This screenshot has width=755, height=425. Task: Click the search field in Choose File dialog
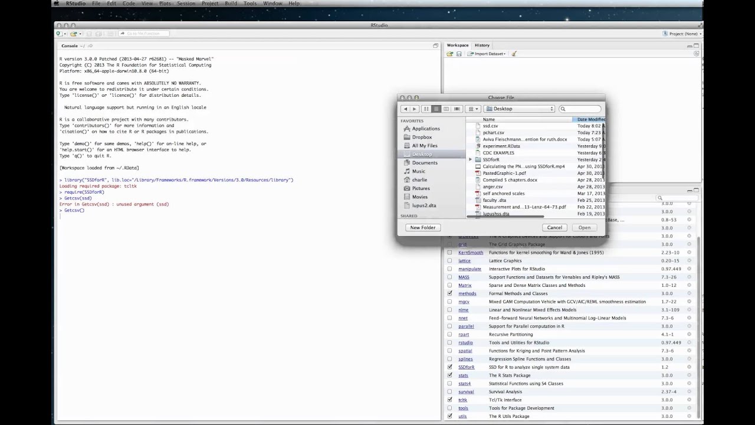coord(580,109)
